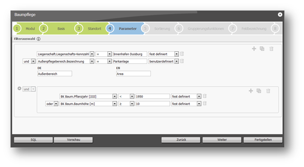
Task: Click the Fertigstellen button
Action: pyautogui.click(x=263, y=140)
